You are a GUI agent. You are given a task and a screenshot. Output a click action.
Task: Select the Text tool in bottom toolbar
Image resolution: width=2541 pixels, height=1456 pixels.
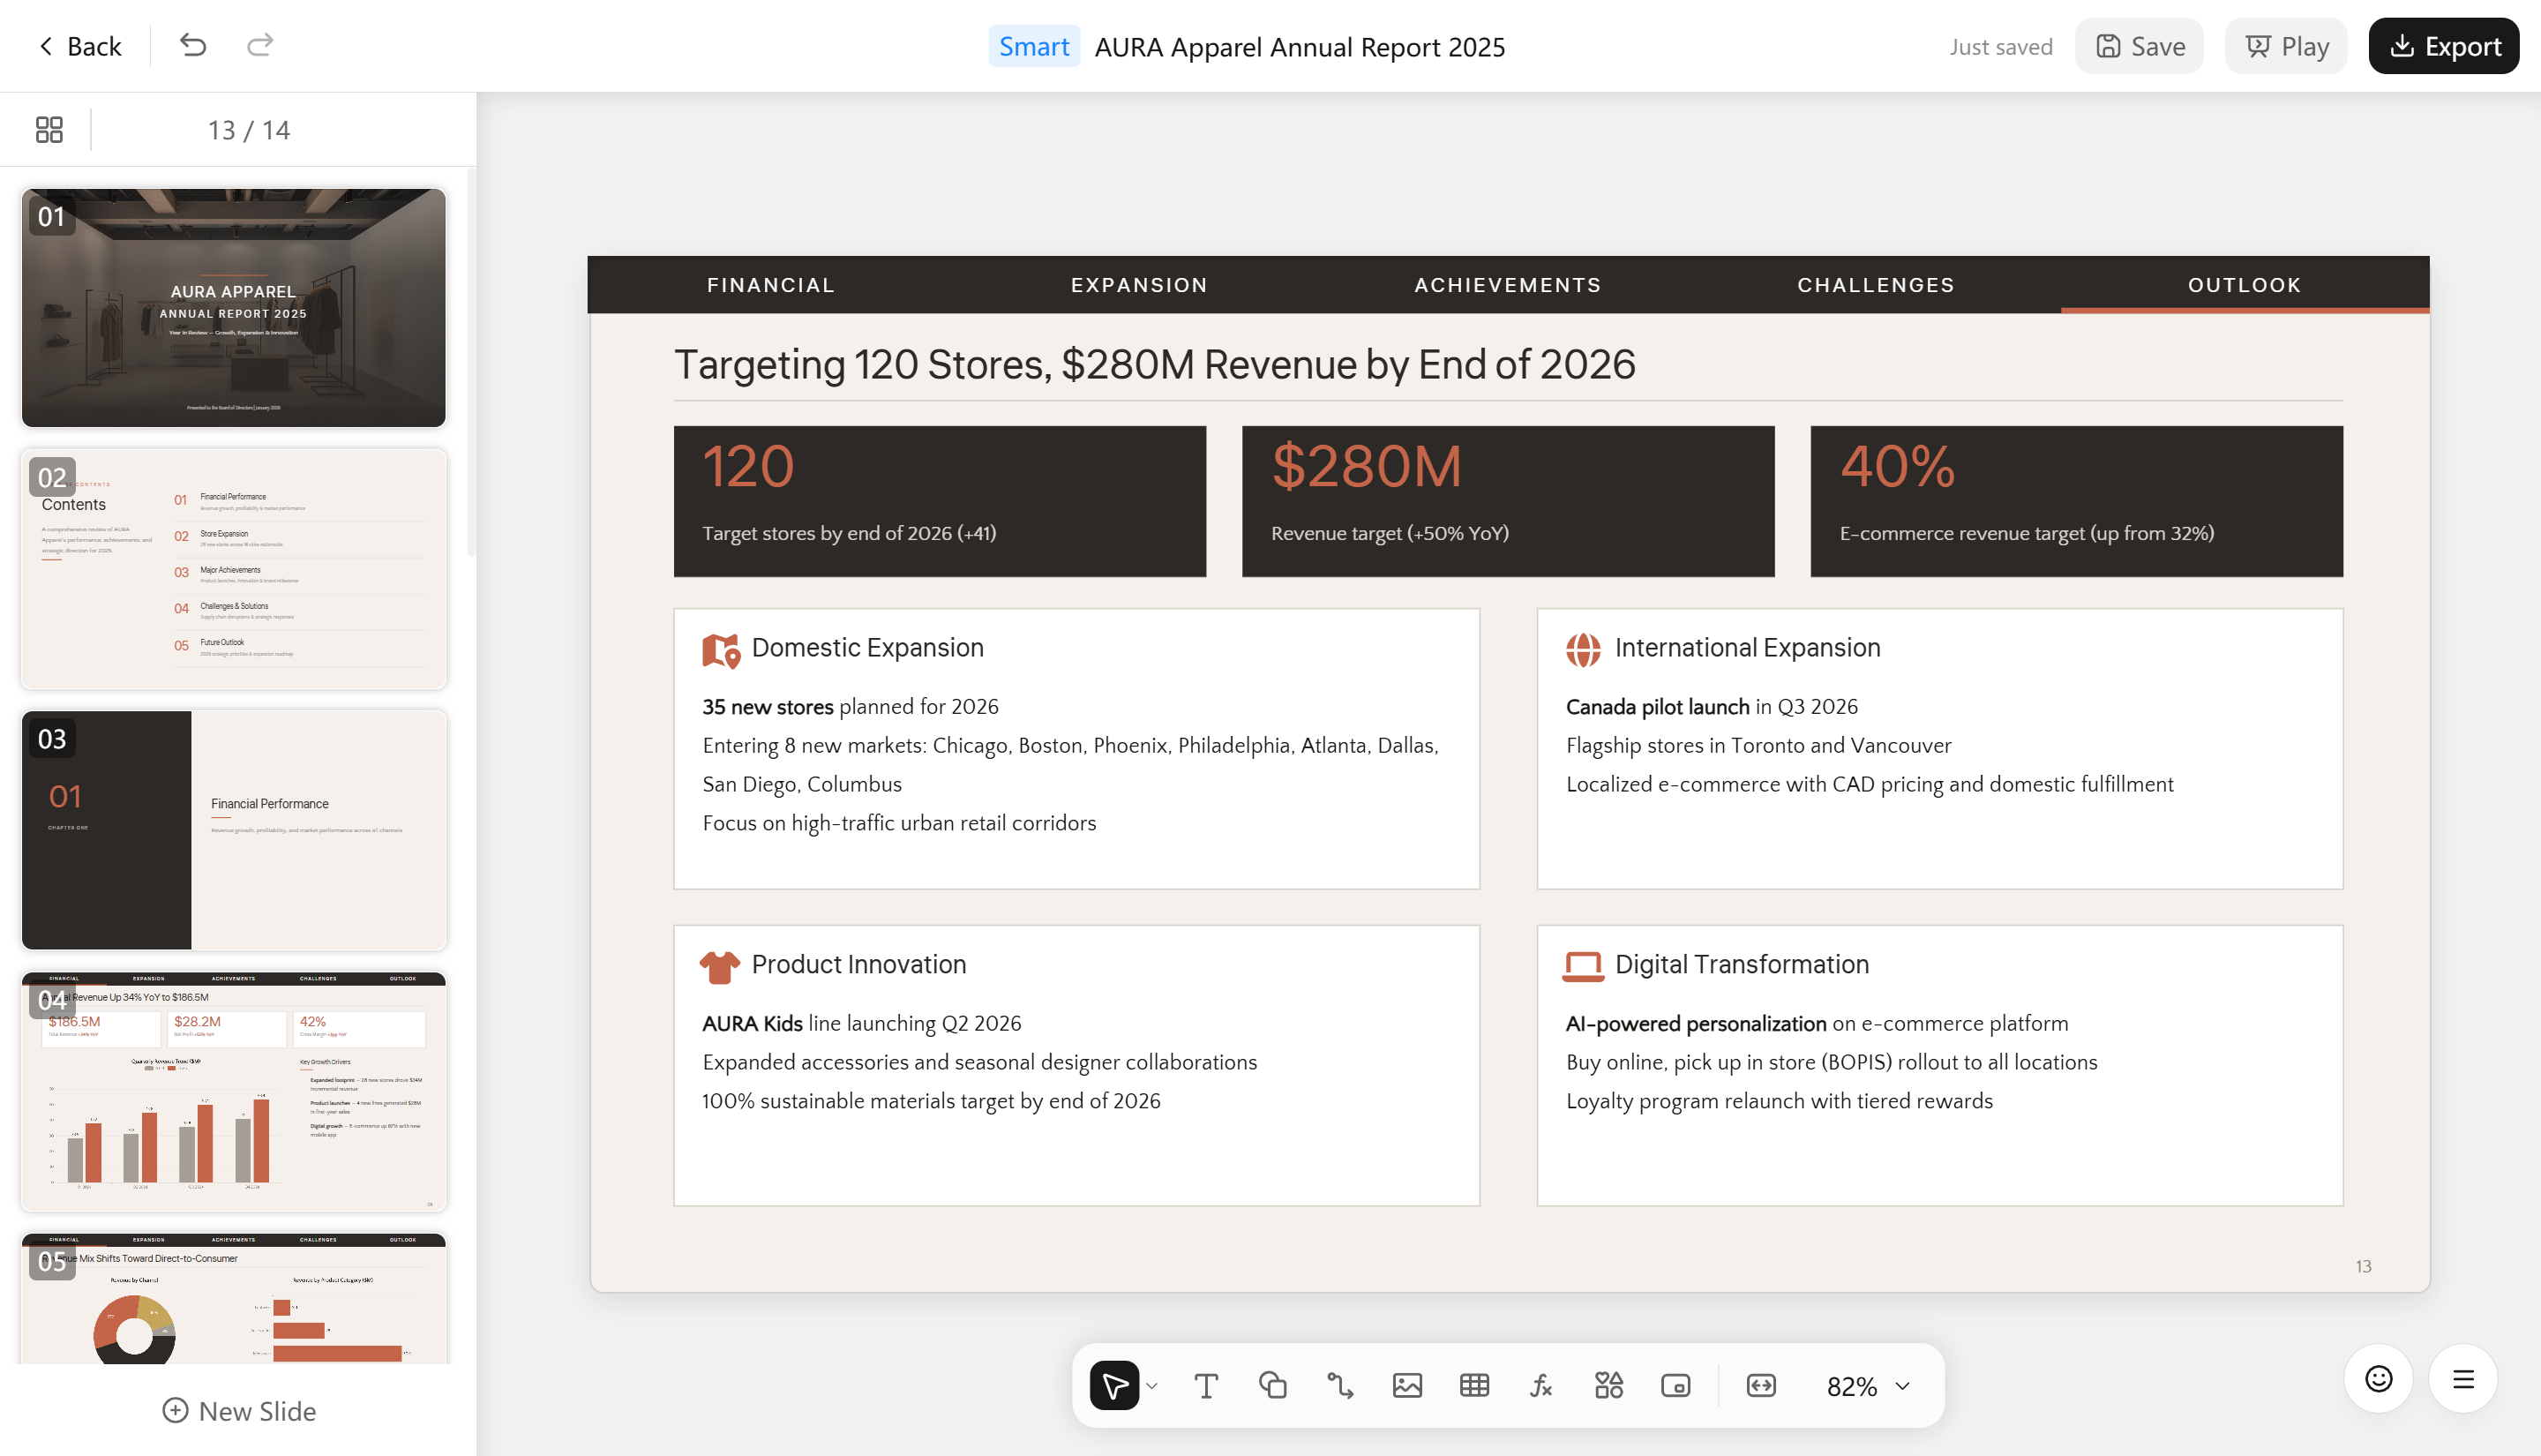(x=1205, y=1385)
